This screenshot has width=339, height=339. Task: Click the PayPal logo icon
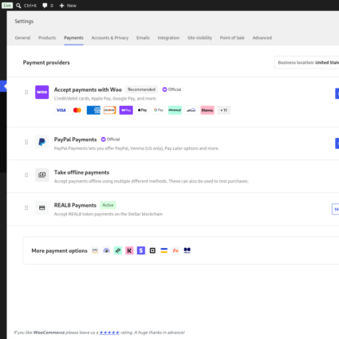point(42,142)
